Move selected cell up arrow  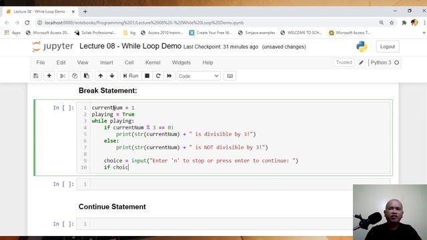(x=101, y=76)
